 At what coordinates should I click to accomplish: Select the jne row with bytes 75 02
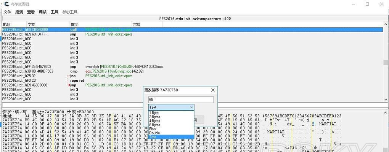(192, 76)
